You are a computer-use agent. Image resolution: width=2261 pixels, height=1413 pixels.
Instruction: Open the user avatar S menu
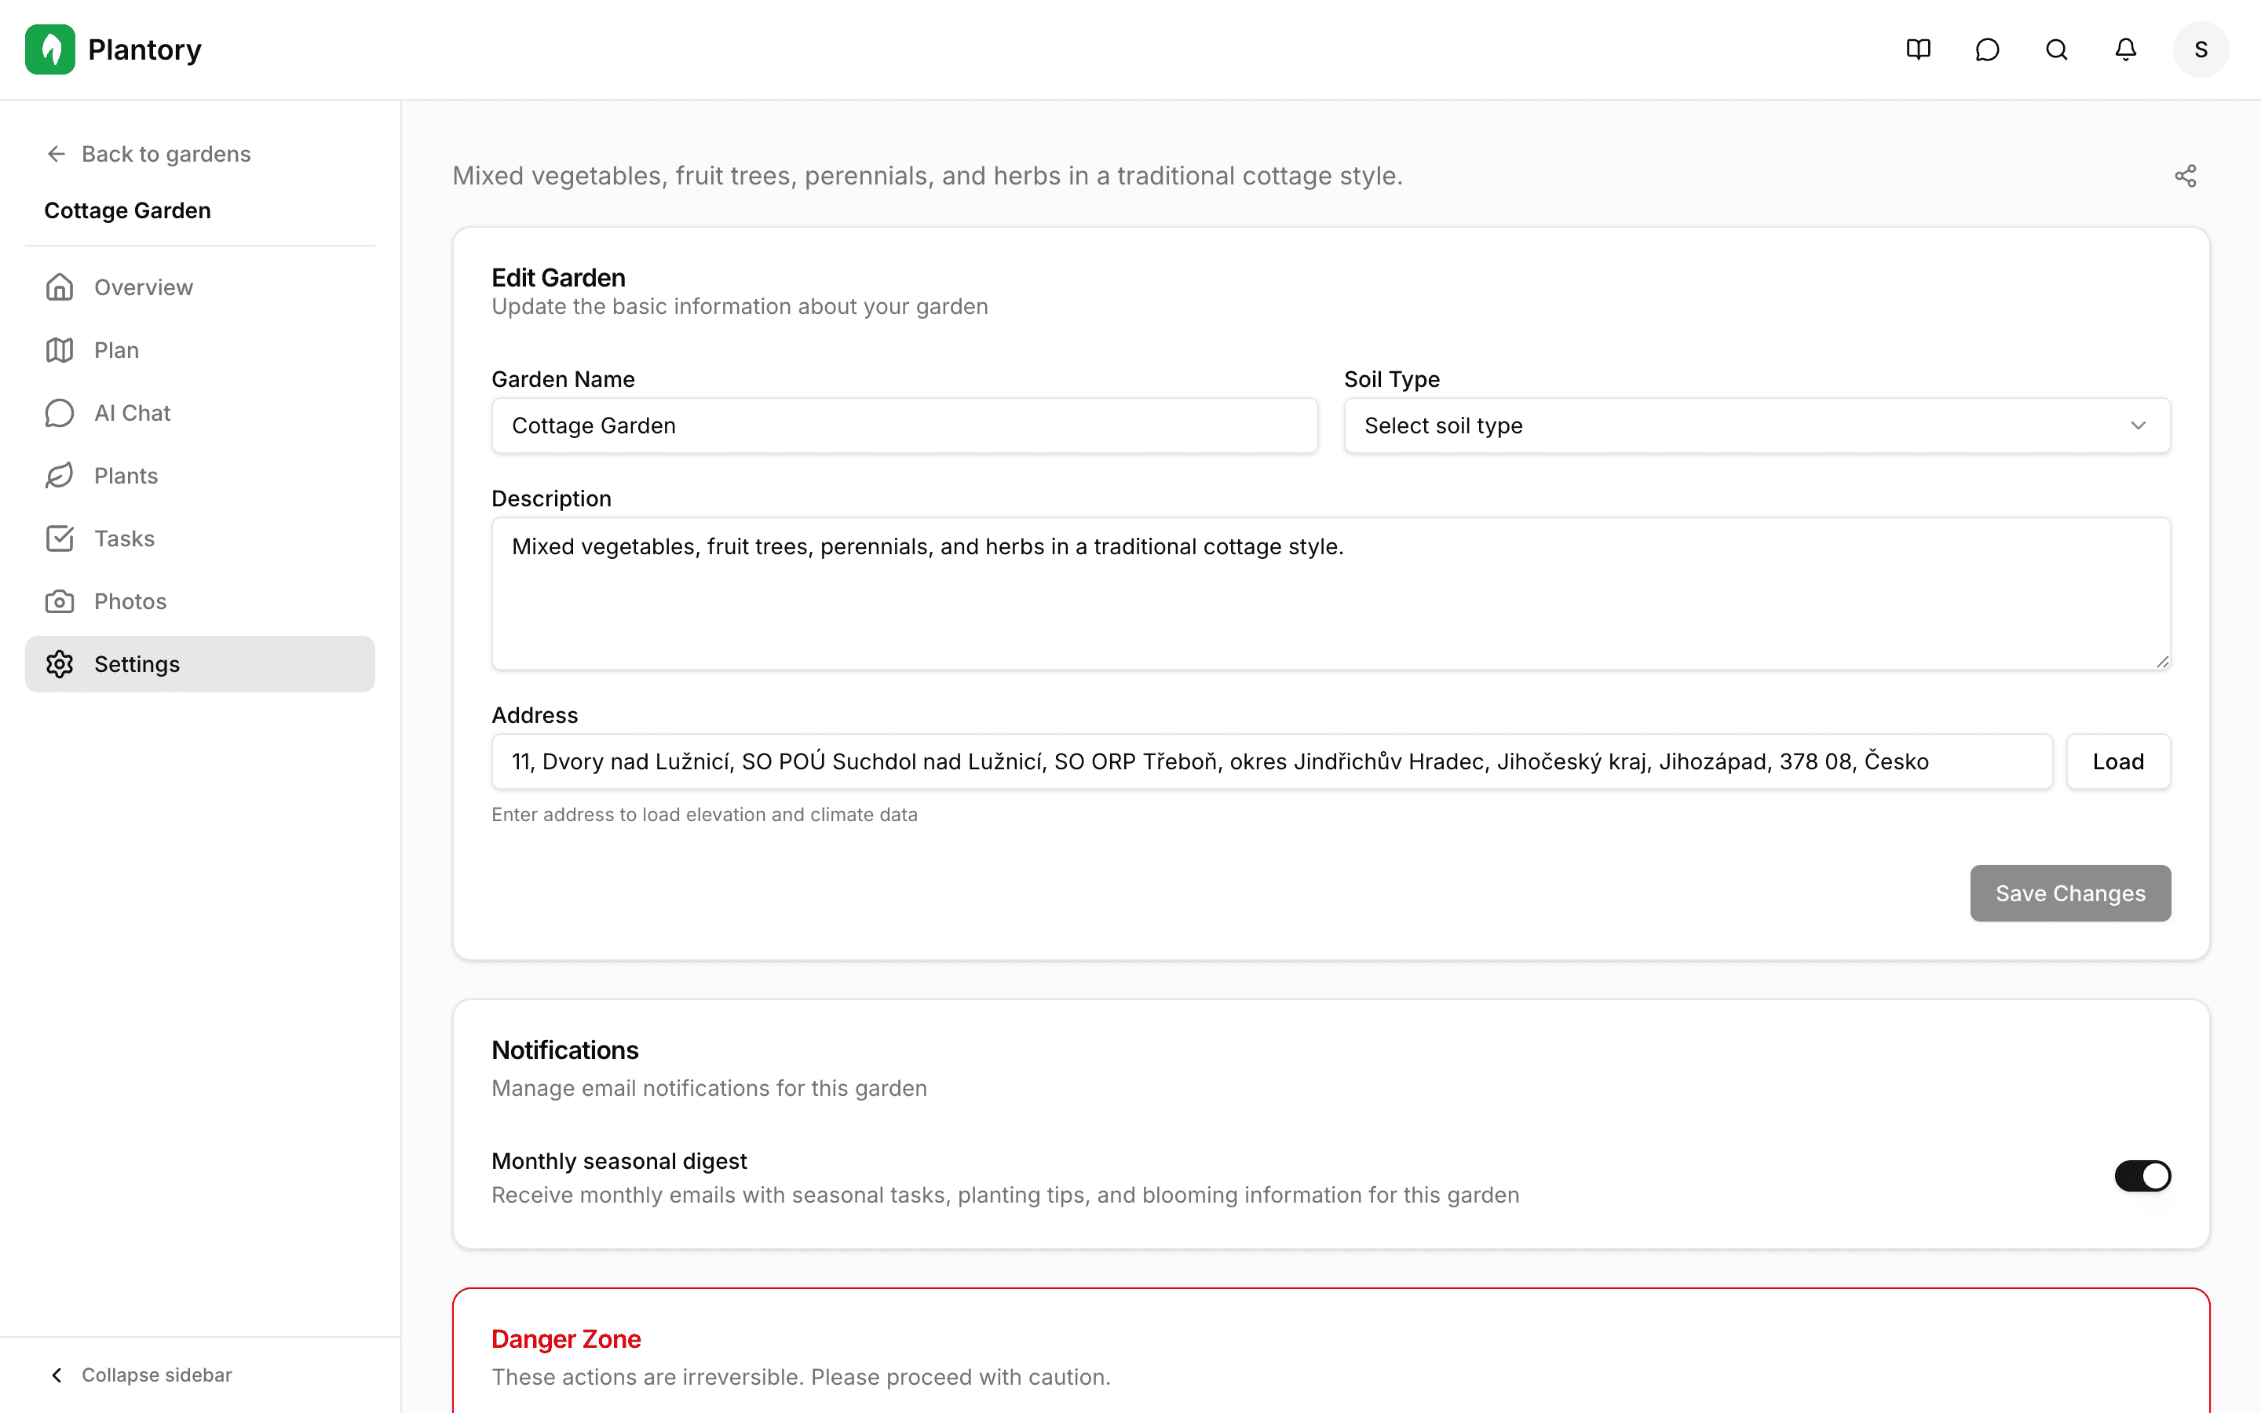(x=2201, y=49)
